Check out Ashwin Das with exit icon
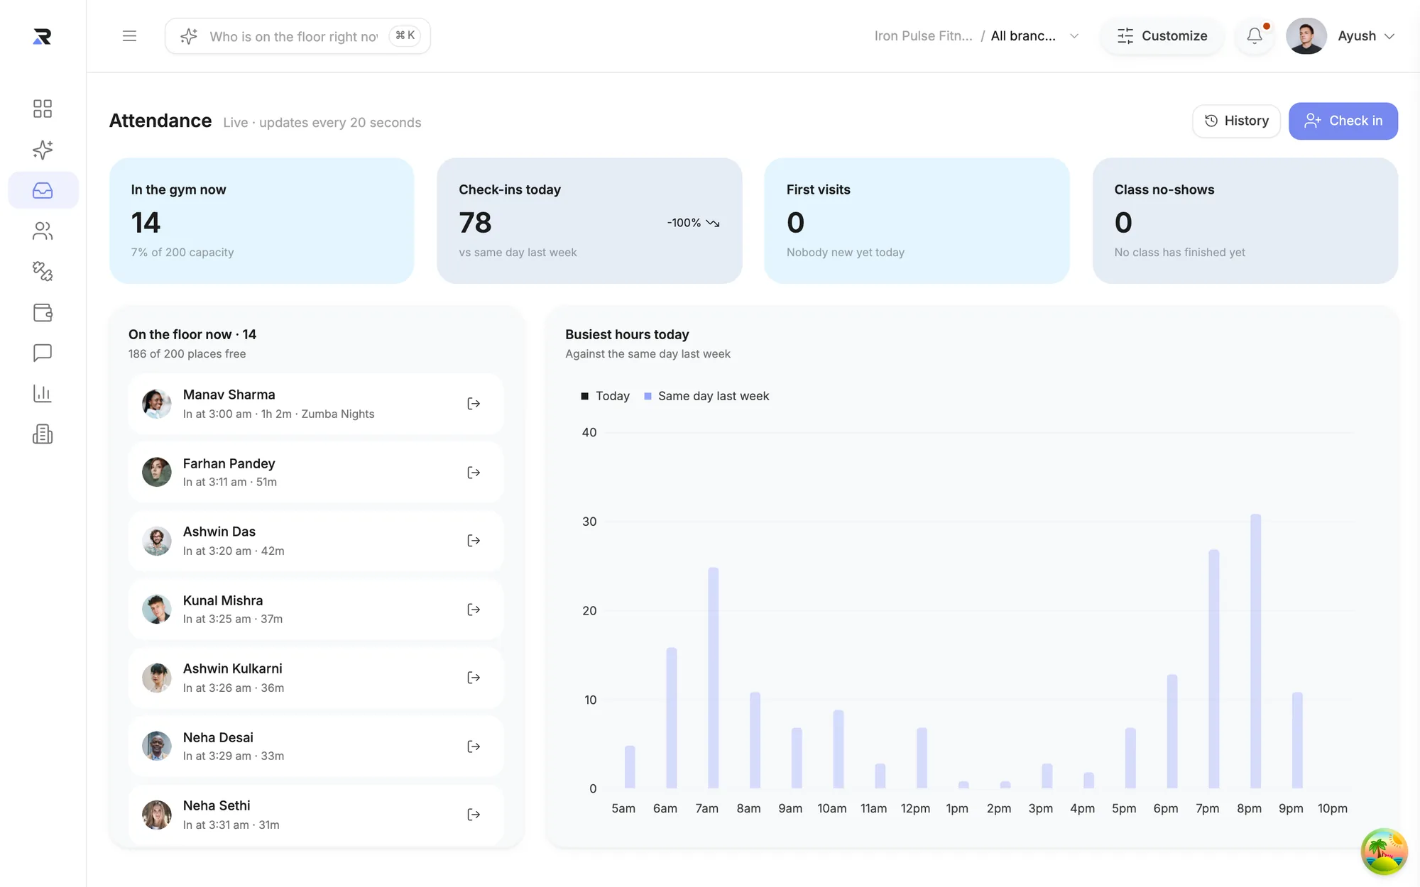The width and height of the screenshot is (1420, 887). [x=474, y=541]
